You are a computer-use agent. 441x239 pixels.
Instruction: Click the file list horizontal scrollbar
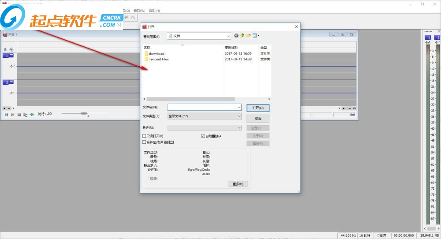click(x=191, y=99)
